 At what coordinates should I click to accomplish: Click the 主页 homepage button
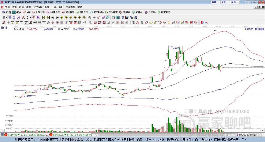[x=235, y=2]
